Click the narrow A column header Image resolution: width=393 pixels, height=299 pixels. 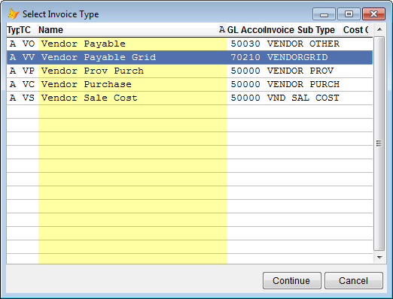tap(222, 30)
